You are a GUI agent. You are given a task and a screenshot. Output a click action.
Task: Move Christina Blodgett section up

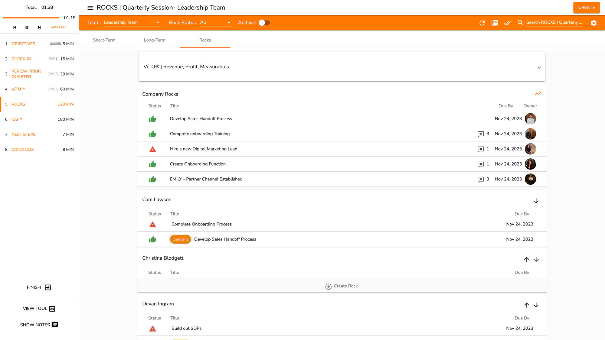point(527,260)
